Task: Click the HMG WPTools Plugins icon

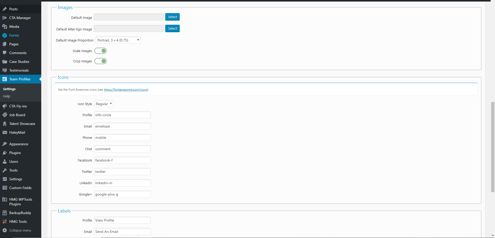Action: point(5,199)
